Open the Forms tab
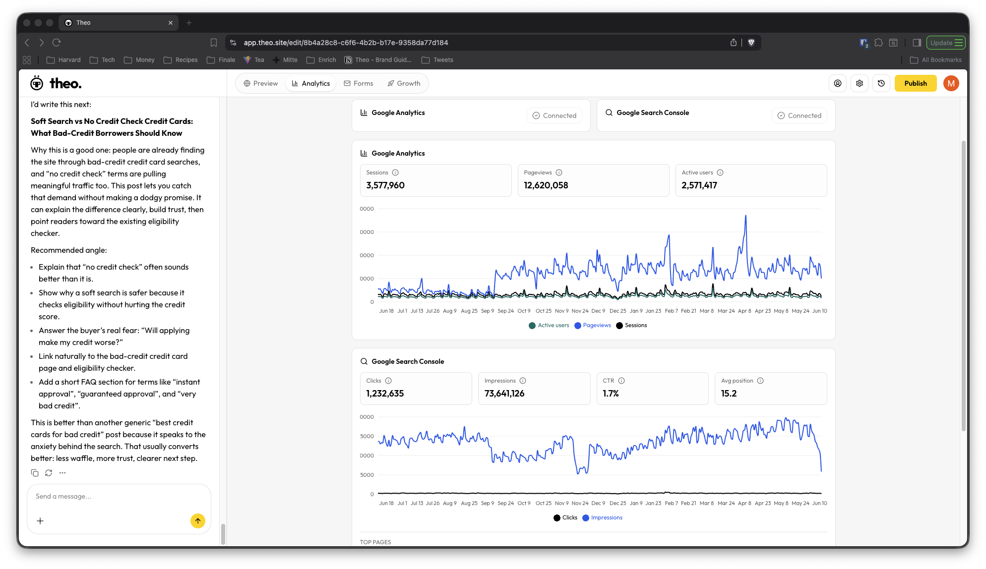The height and width of the screenshot is (569, 986). click(359, 83)
